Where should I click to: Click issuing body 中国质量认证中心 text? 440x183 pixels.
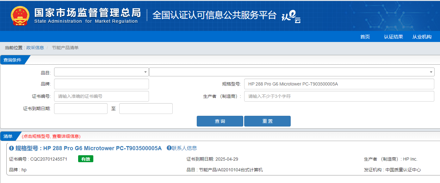coord(403,170)
